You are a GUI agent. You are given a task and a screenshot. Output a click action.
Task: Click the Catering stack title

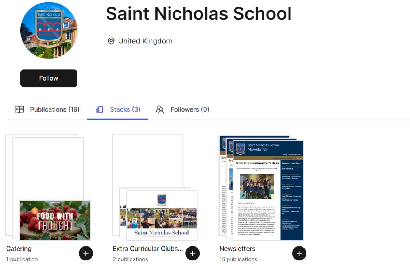(x=19, y=249)
